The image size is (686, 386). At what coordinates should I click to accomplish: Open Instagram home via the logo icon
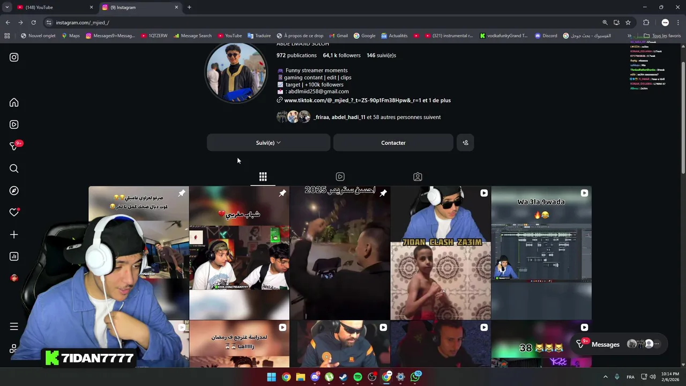(14, 57)
